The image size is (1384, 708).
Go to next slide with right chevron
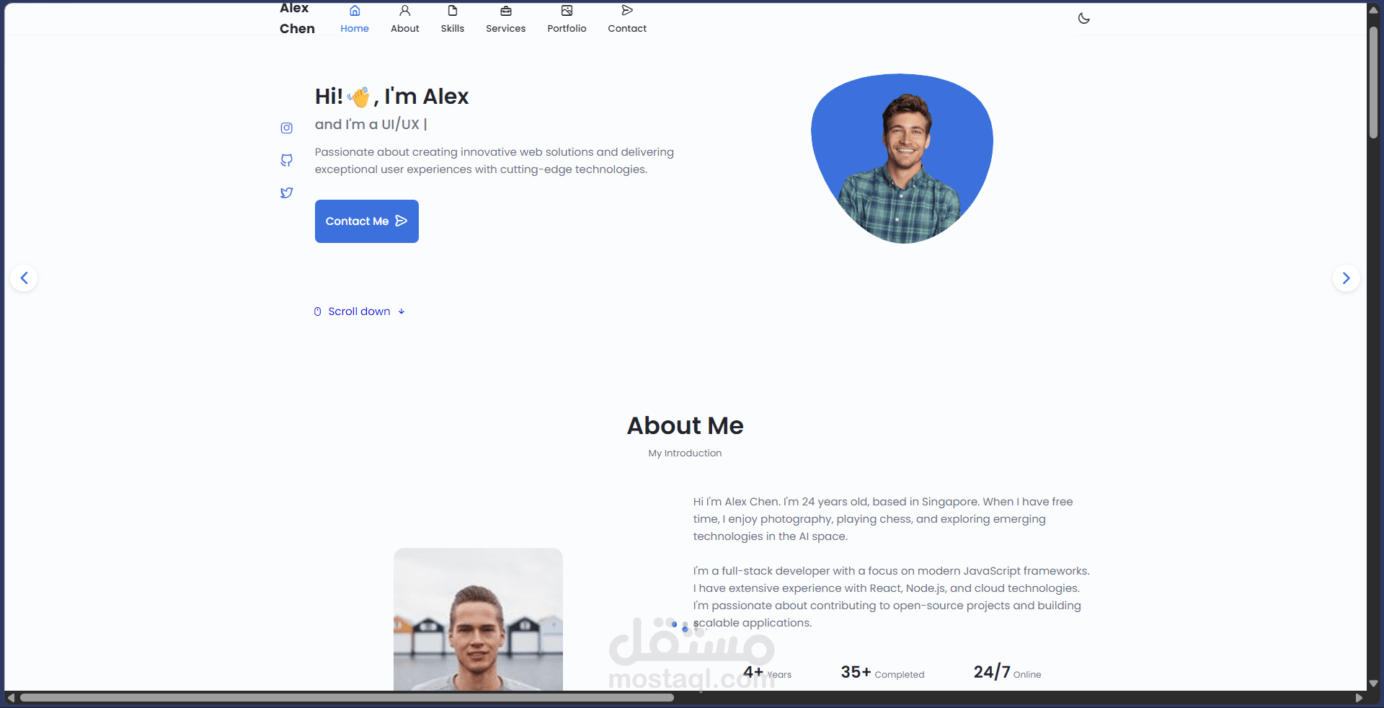click(1346, 278)
